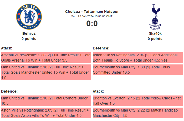Select the Man United vs Fulham 2.18 bet
This screenshot has width=184, height=121.
tap(46, 72)
